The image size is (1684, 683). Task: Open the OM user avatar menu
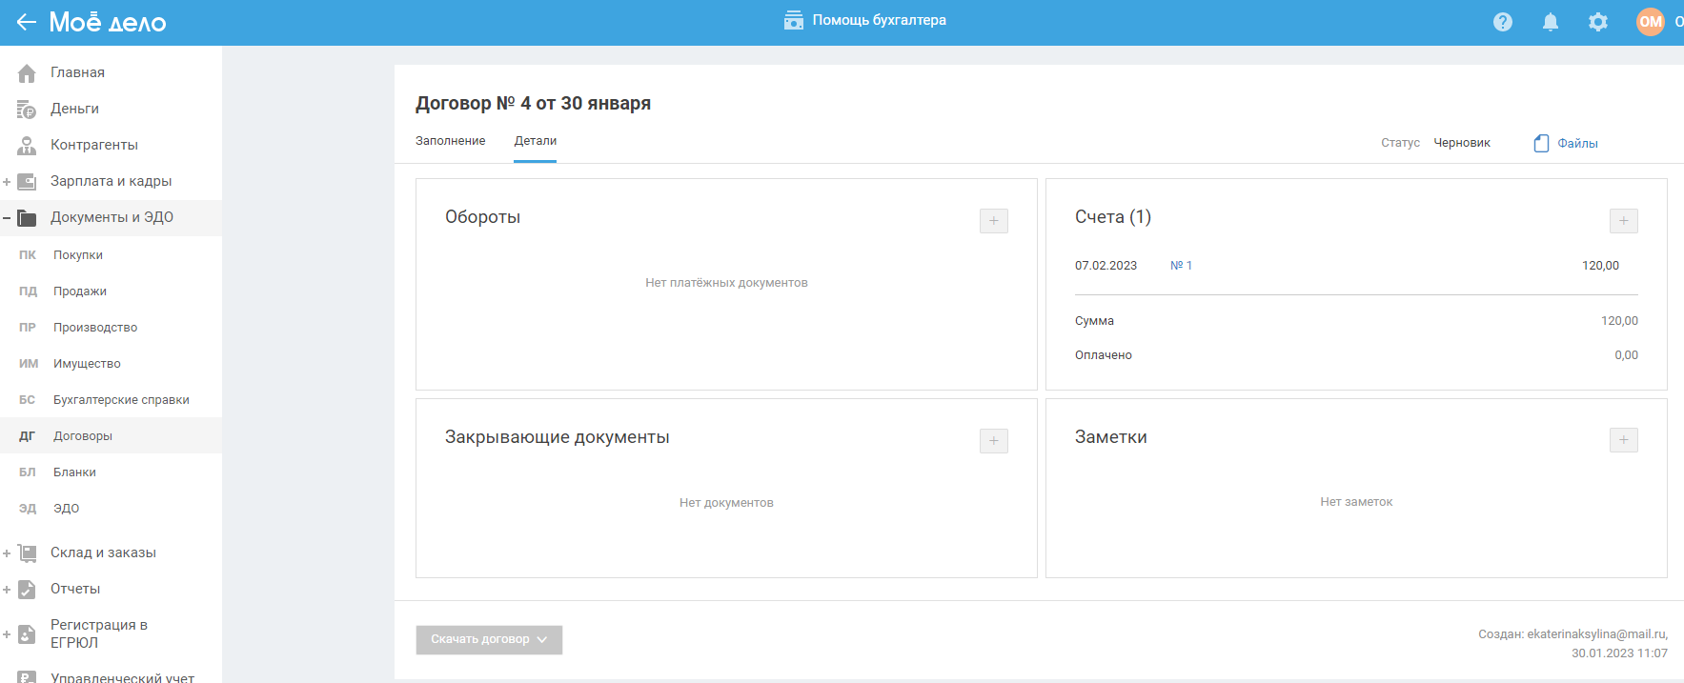1651,22
